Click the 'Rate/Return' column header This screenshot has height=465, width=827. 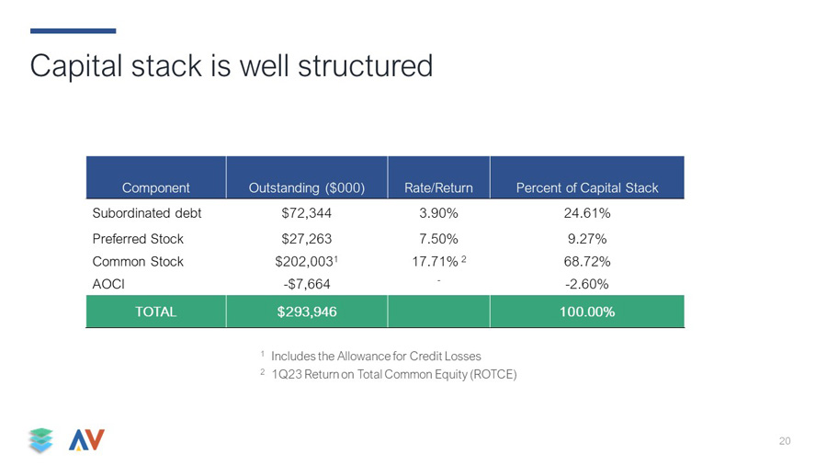point(438,187)
